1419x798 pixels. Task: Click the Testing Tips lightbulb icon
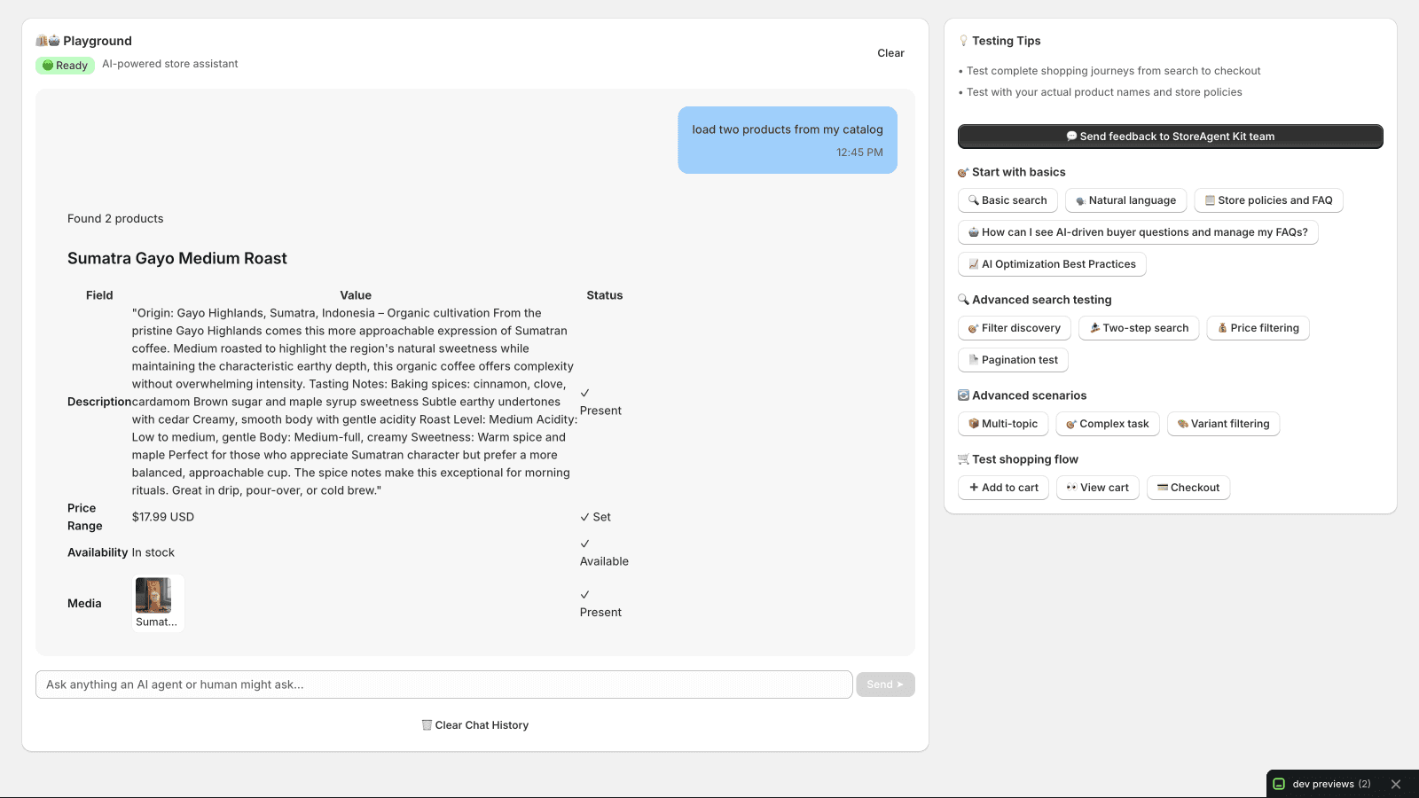pos(963,41)
